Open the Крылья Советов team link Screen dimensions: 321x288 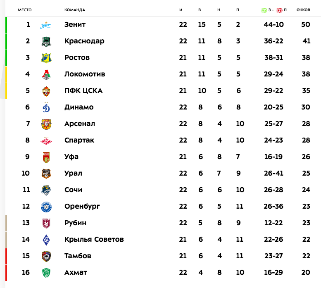pyautogui.click(x=94, y=240)
